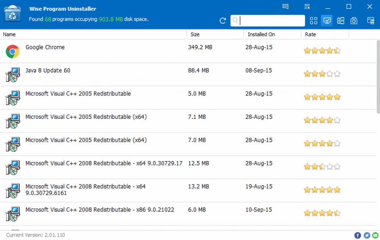380x240 pixels.
Task: Click the 08-Sep-15 install date
Action: [259, 70]
